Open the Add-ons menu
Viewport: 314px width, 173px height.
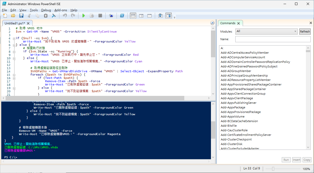61,10
